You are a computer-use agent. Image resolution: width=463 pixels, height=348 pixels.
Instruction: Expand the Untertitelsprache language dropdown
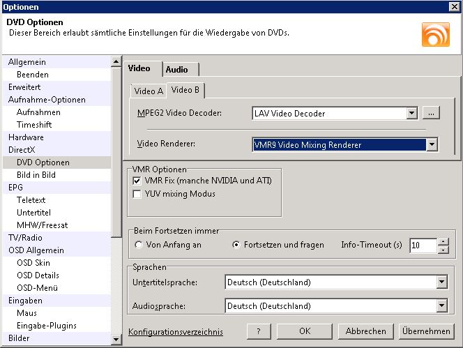(x=441, y=282)
